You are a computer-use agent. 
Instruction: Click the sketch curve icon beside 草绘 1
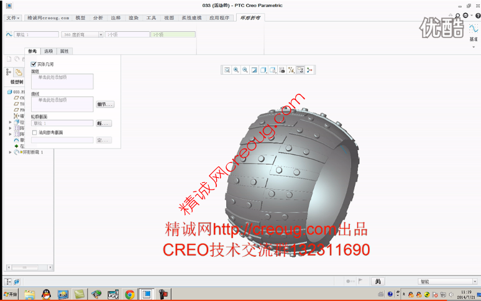(9, 34)
